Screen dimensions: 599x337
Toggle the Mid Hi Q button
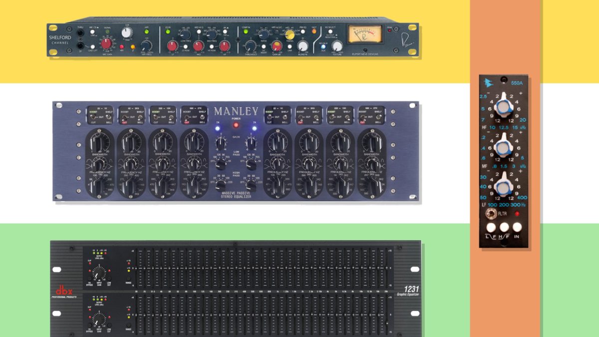(x=199, y=31)
